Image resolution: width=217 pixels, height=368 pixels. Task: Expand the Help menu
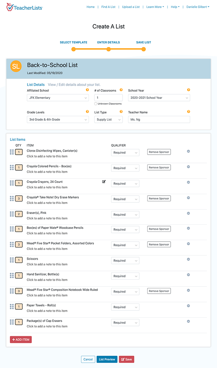point(175,7)
